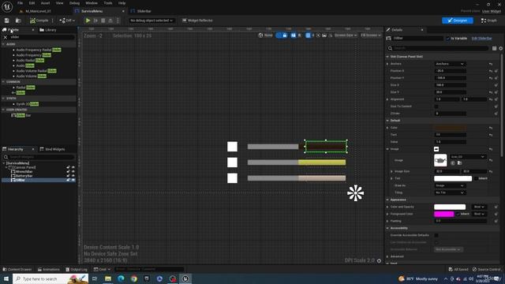Viewport: 505px width, 284px height.
Task: Open the Asset menu
Action: coord(45,3)
